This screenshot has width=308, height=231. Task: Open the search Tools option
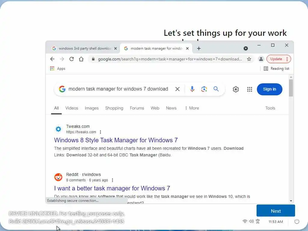pyautogui.click(x=270, y=108)
